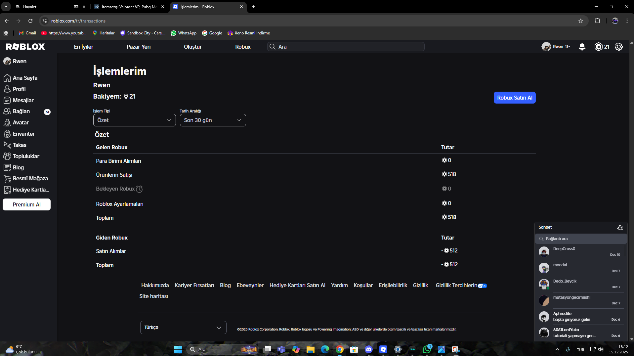The image size is (634, 356).
Task: Open the WhatsApp bookmark
Action: pyautogui.click(x=184, y=33)
